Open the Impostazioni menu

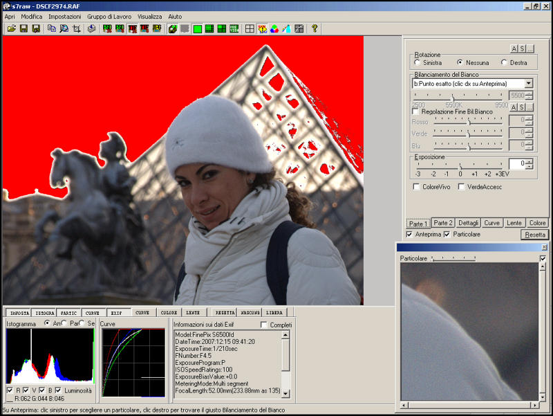pos(64,17)
